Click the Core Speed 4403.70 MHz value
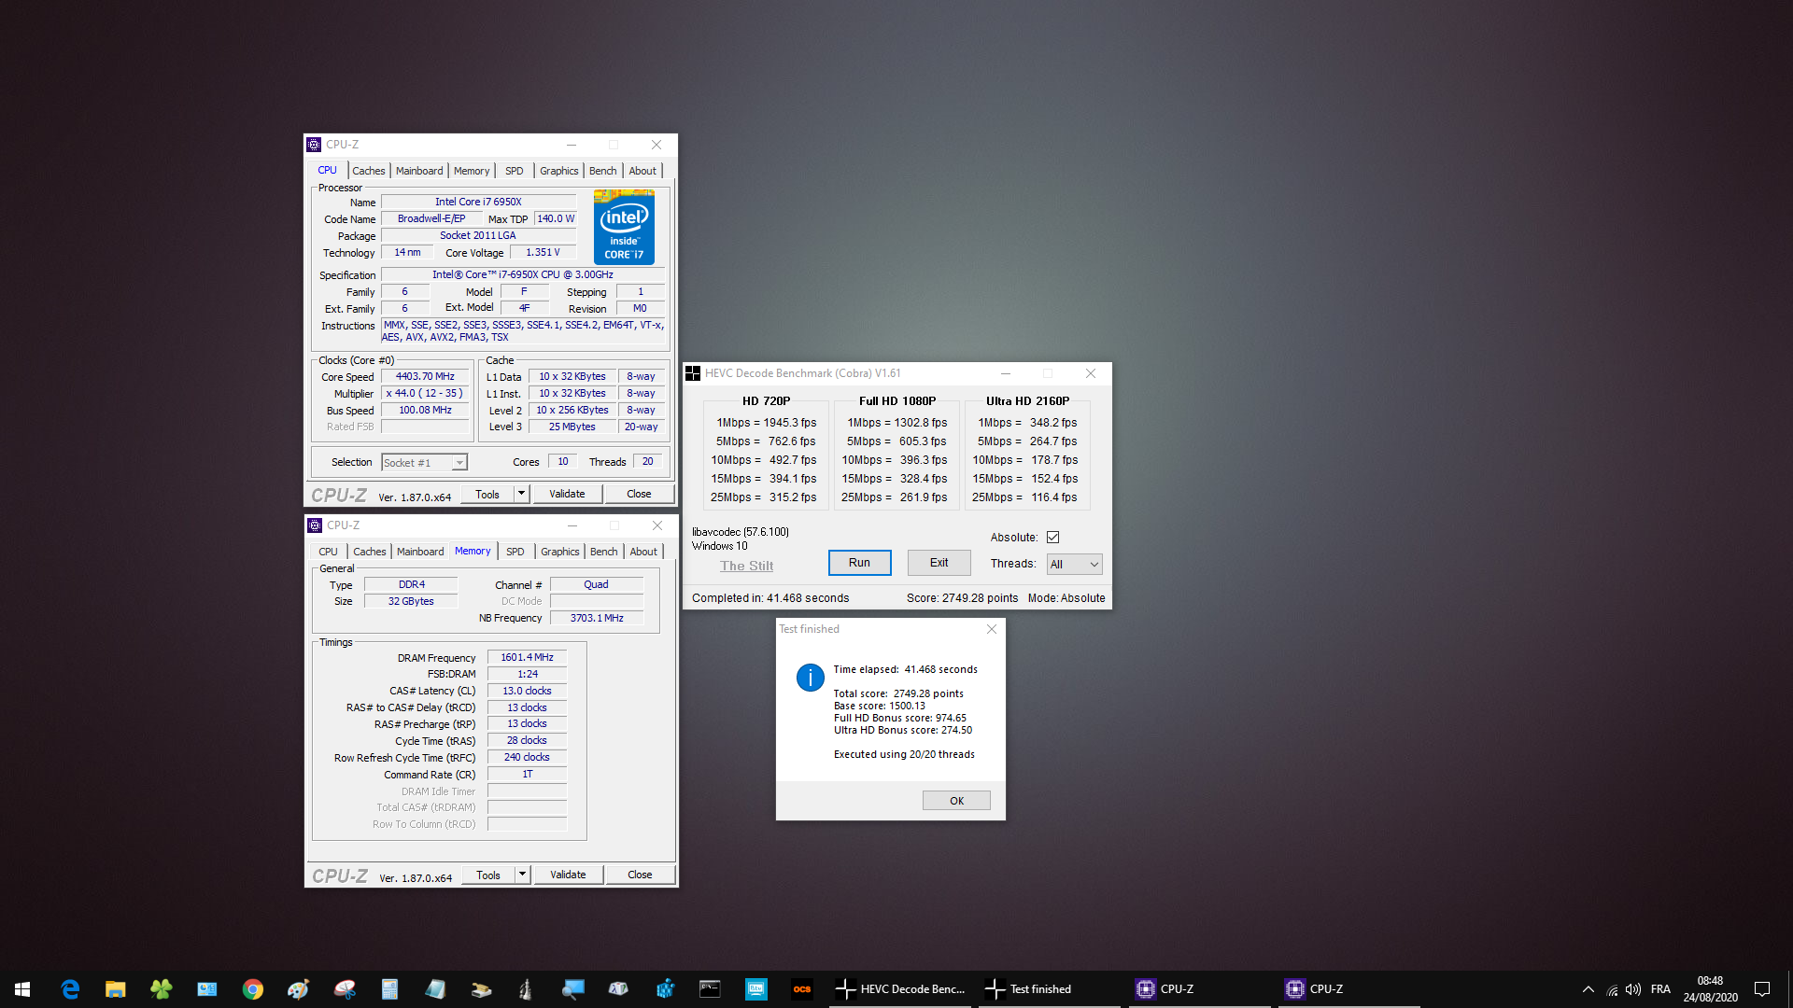This screenshot has width=1793, height=1008. [425, 377]
